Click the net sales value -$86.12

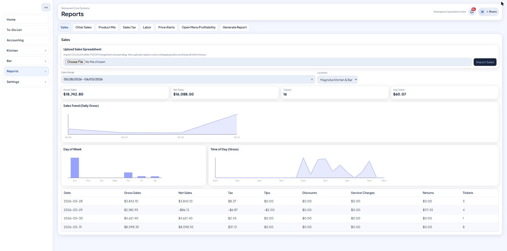coord(184,210)
